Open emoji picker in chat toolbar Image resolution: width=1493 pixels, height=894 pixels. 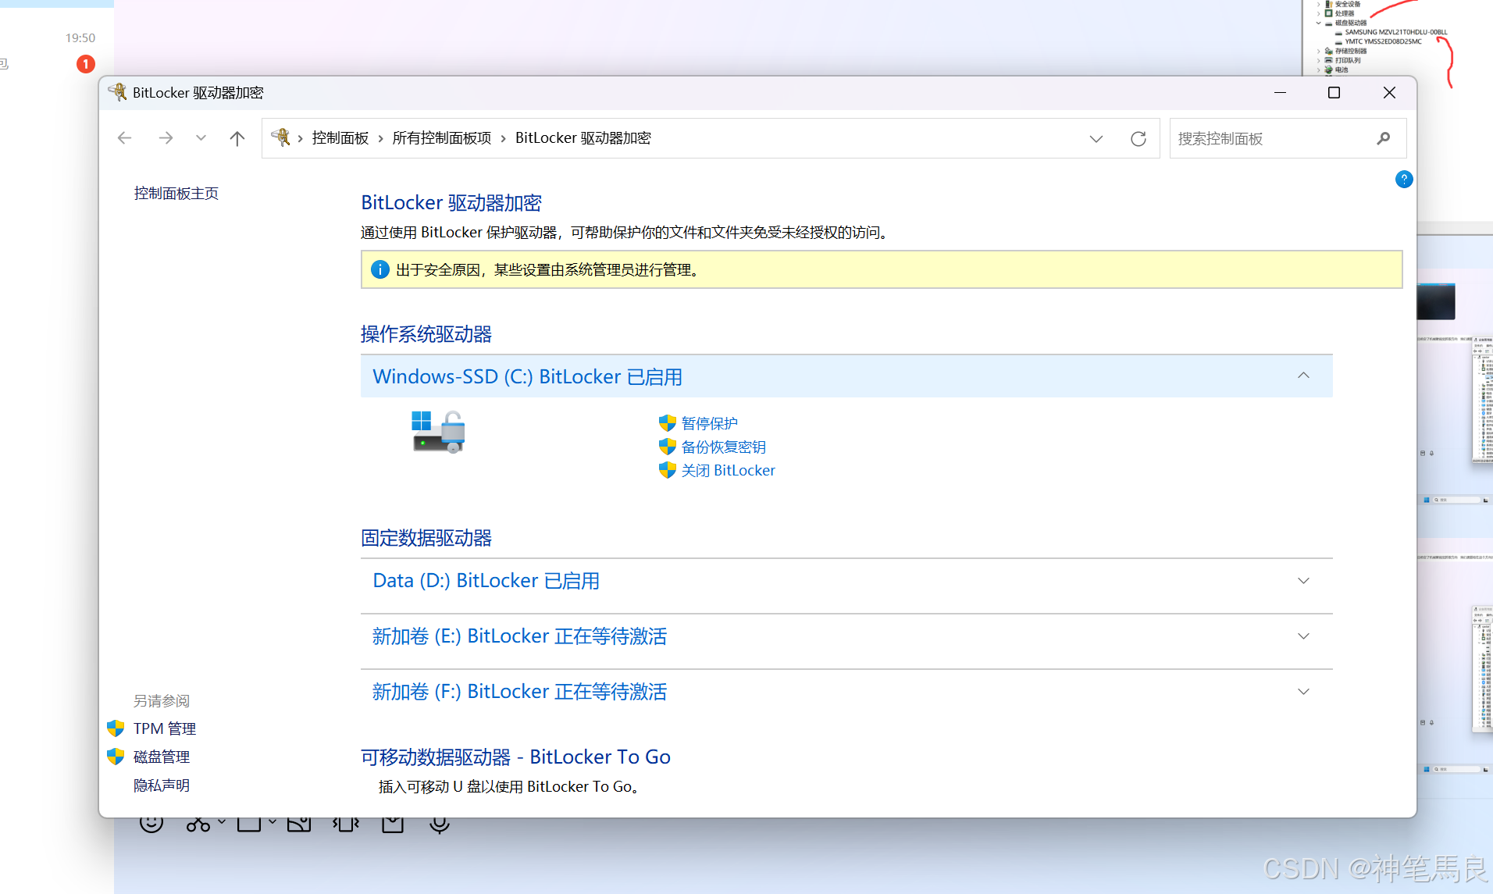(x=151, y=825)
